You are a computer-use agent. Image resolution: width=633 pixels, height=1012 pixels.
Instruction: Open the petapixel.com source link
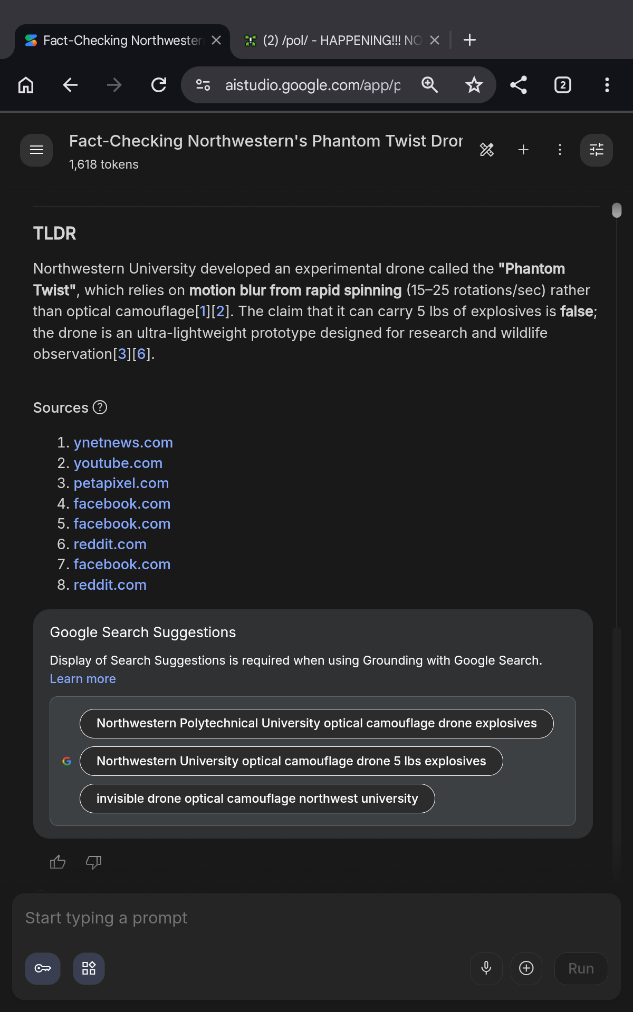(121, 483)
